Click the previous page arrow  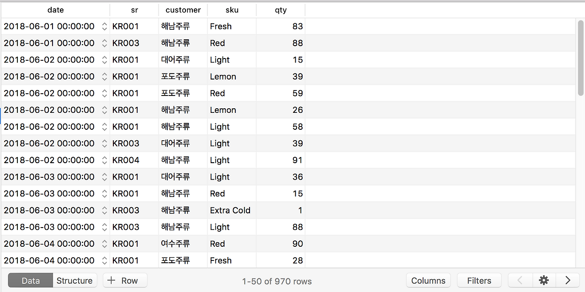pos(520,280)
